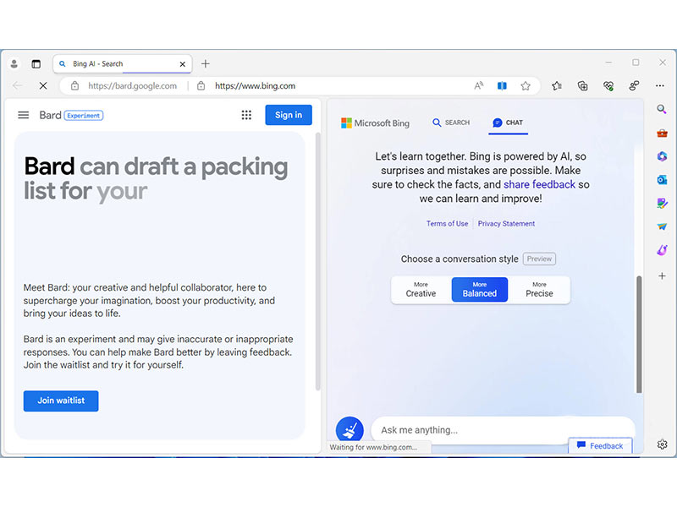Open sidebar Tools briefcase icon
This screenshot has width=677, height=507.
pos(662,134)
